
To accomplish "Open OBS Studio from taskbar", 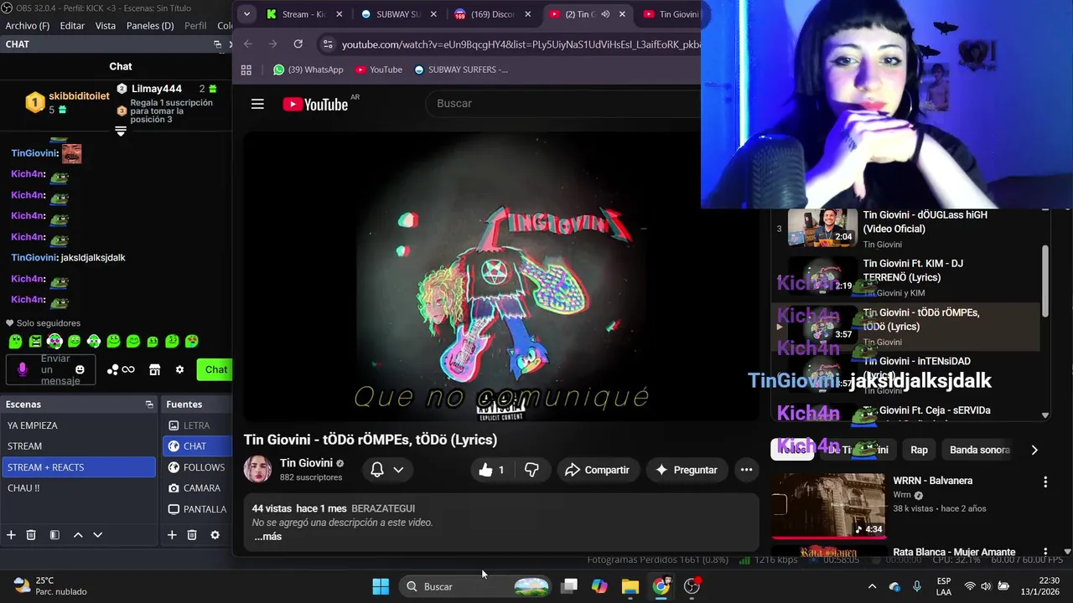I will [692, 586].
